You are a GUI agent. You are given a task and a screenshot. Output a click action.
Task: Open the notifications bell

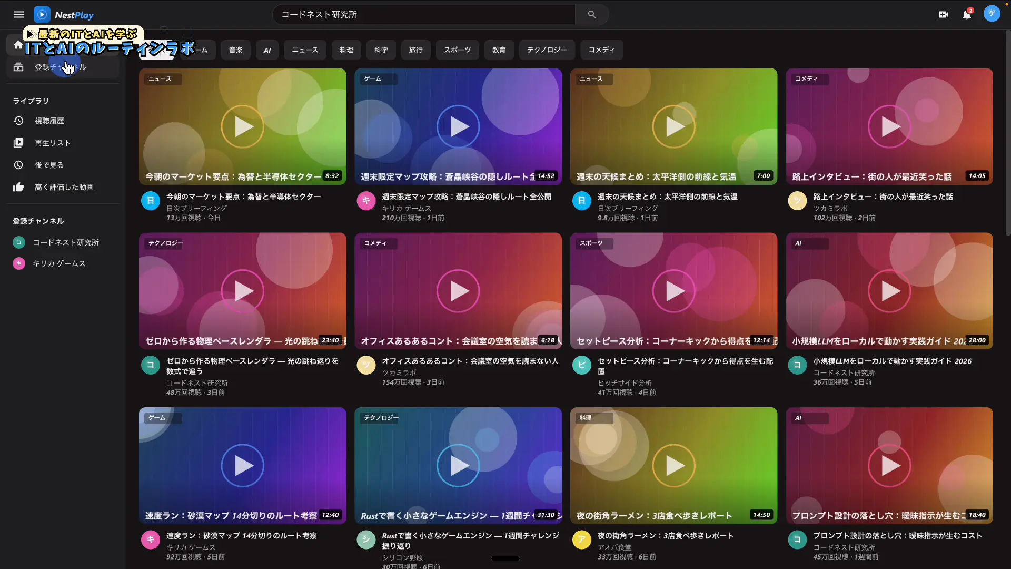[967, 15]
